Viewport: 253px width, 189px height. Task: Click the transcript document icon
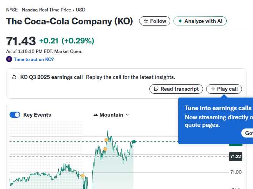click(155, 89)
